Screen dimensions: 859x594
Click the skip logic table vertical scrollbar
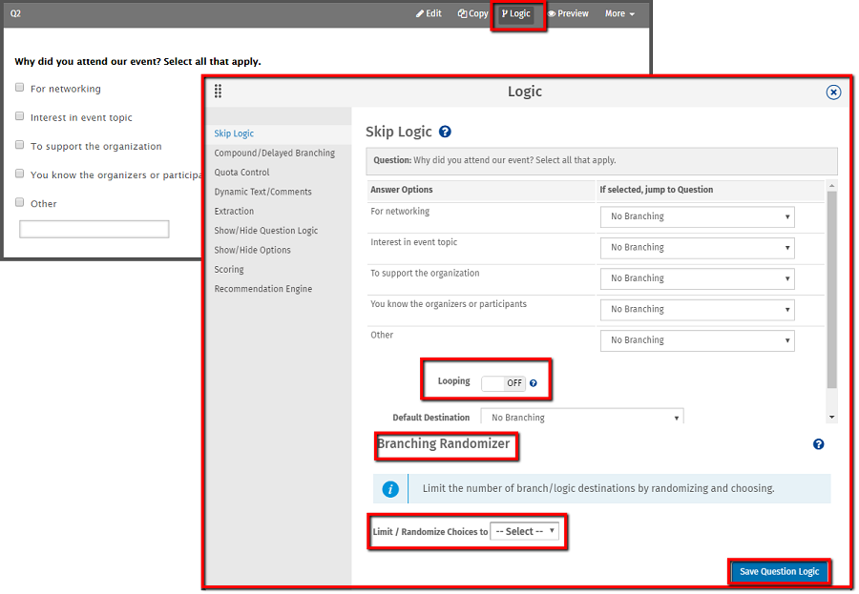tap(831, 290)
